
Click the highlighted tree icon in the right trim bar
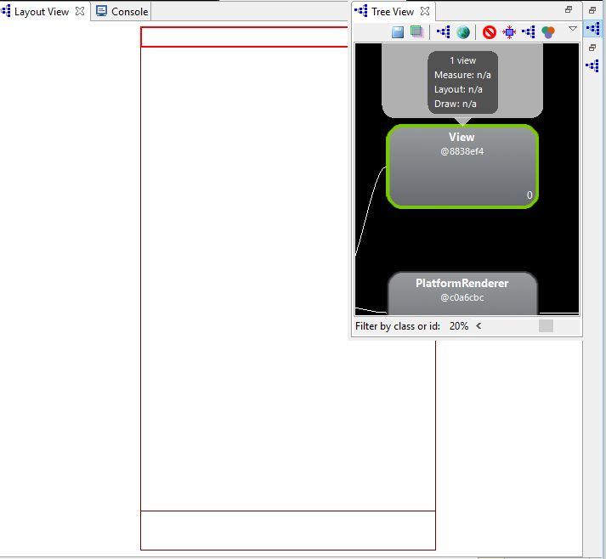point(592,29)
